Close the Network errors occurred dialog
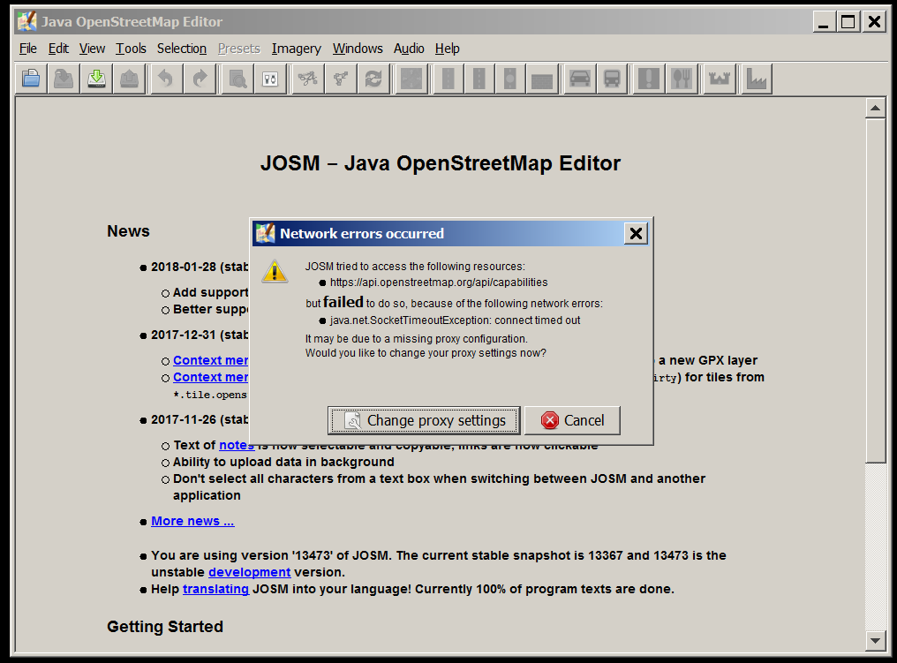Image resolution: width=897 pixels, height=663 pixels. point(636,233)
